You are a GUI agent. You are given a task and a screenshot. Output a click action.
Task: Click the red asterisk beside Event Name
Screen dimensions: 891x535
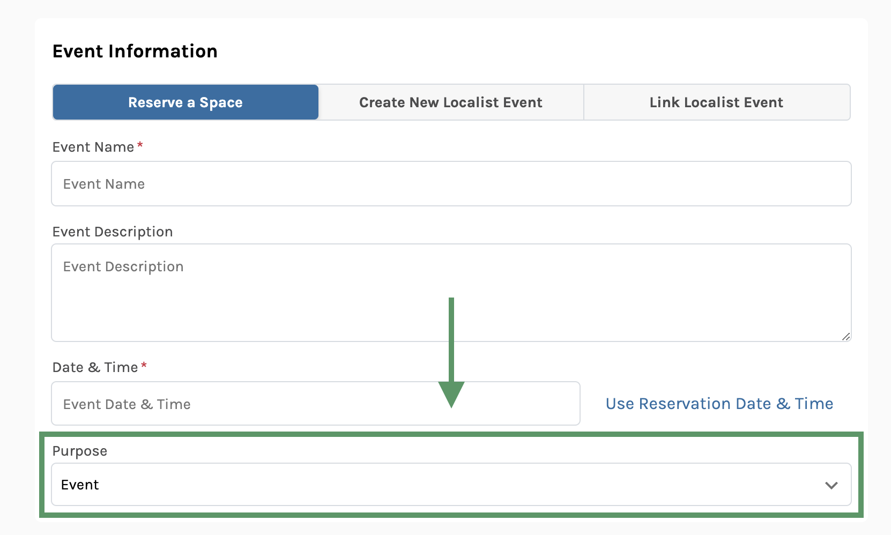click(x=140, y=145)
